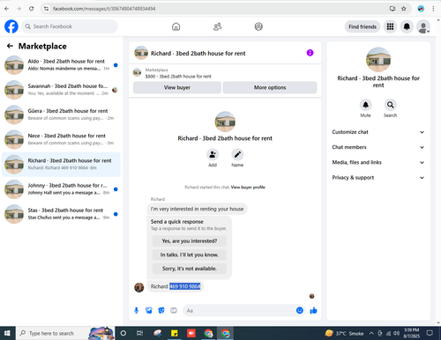Open Aldo's 3bed 2bath house conversation
The image size is (441, 340).
tap(61, 64)
